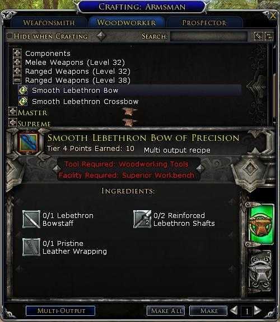280x322 pixels.
Task: Expand Melee Weapons (Level 32) category
Action: (17, 62)
